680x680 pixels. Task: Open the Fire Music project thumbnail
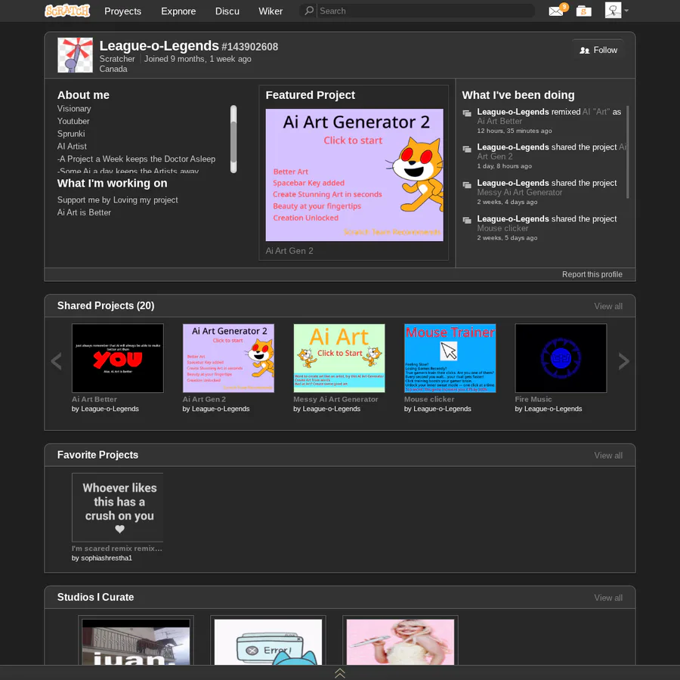pos(561,358)
